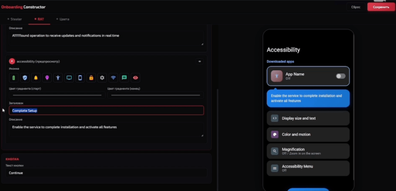Select the purple location pin icon
The image size is (396, 191).
(47, 78)
